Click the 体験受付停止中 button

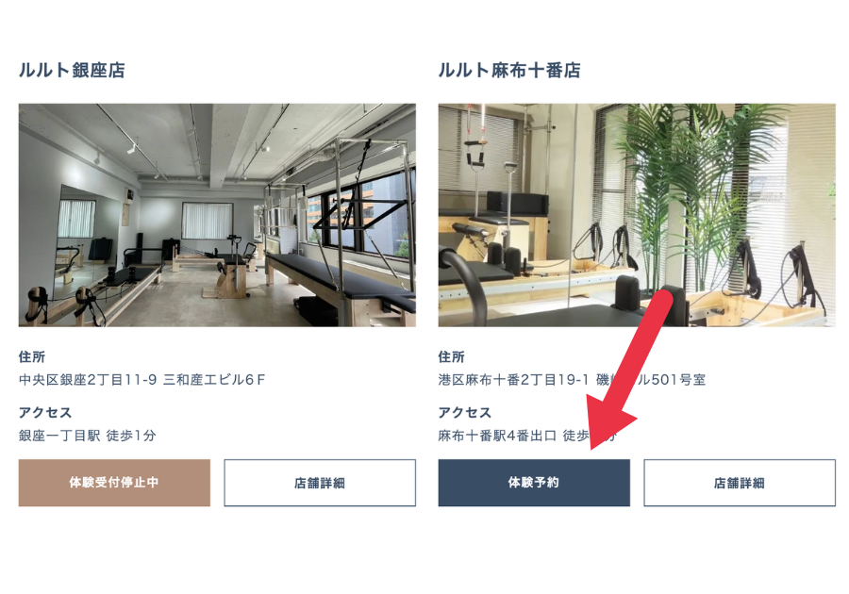114,483
